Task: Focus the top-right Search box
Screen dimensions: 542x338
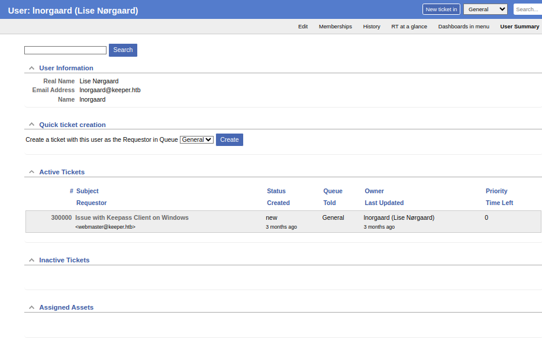Action: point(527,9)
